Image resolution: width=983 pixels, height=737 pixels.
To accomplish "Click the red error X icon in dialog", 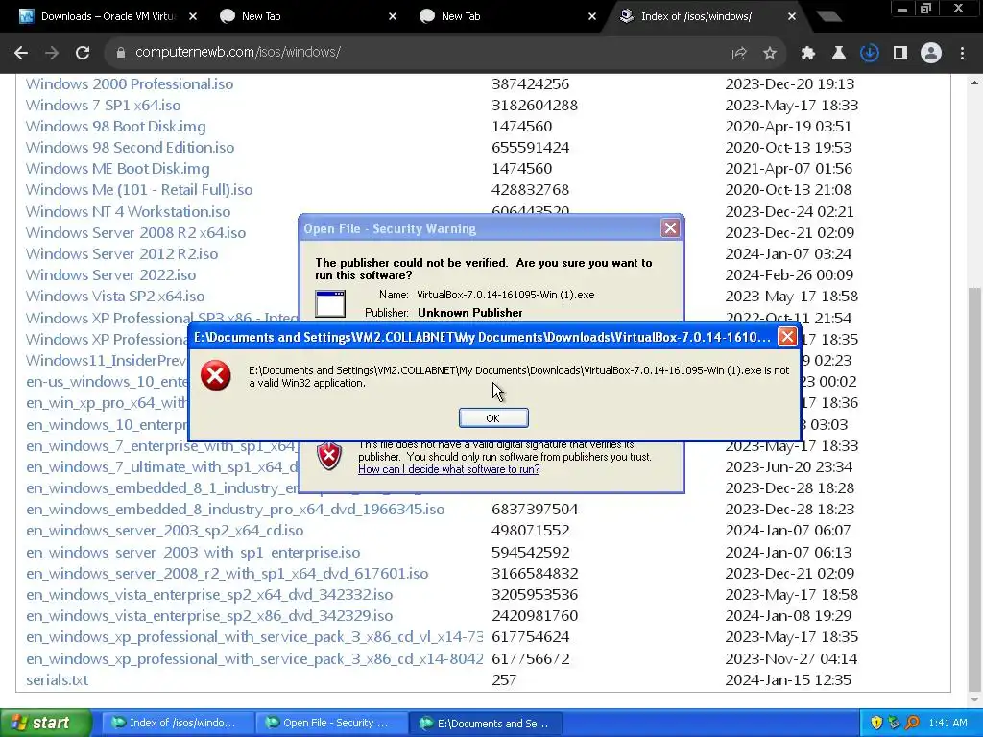I will pyautogui.click(x=216, y=375).
